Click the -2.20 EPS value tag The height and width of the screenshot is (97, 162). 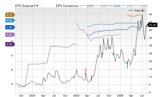pos(10,44)
